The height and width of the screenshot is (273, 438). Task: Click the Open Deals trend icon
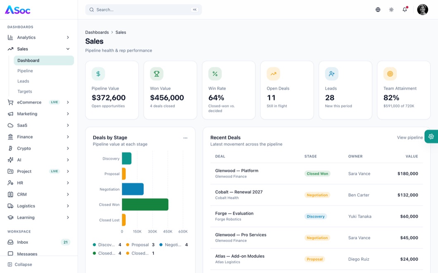pyautogui.click(x=274, y=74)
